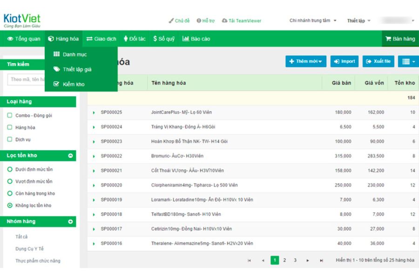Click the import arrow icon
This screenshot has height=279, width=419.
pyautogui.click(x=337, y=61)
